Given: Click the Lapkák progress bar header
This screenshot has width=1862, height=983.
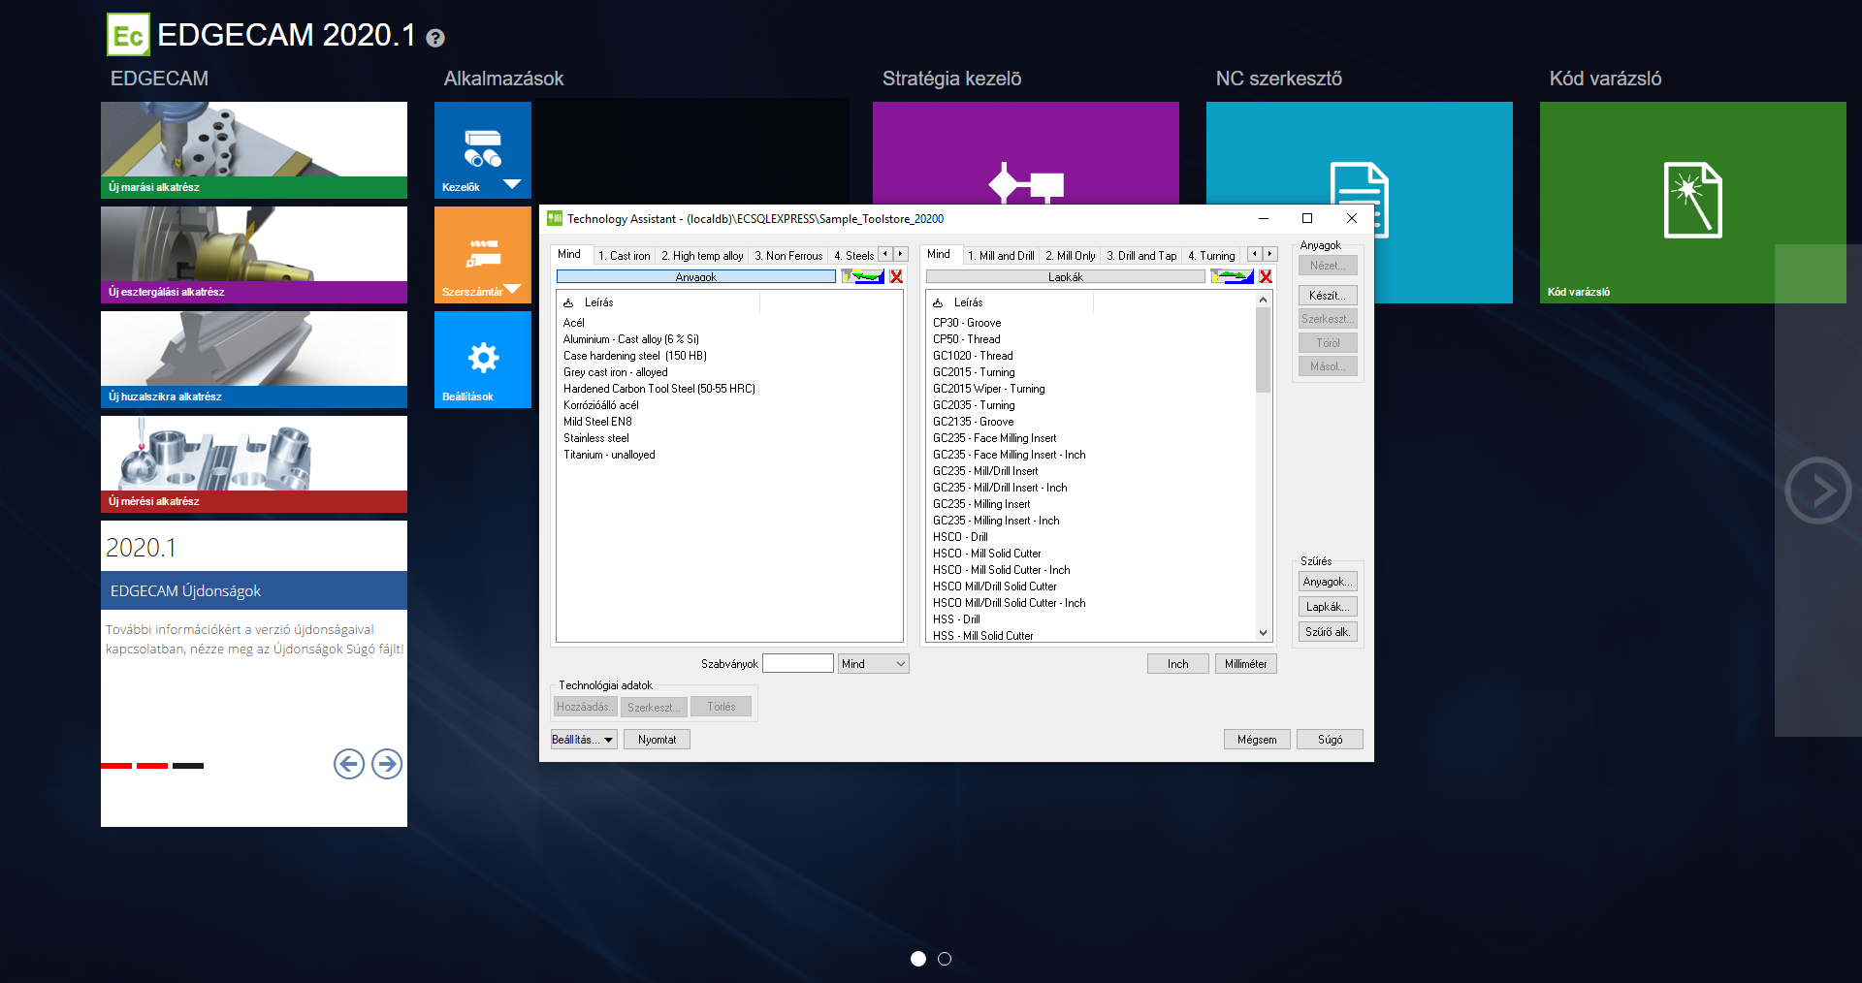Looking at the screenshot, I should [1066, 277].
